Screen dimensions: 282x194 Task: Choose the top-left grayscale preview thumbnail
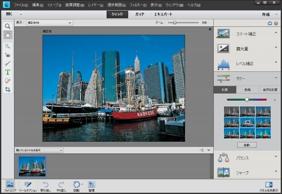coord(231,112)
